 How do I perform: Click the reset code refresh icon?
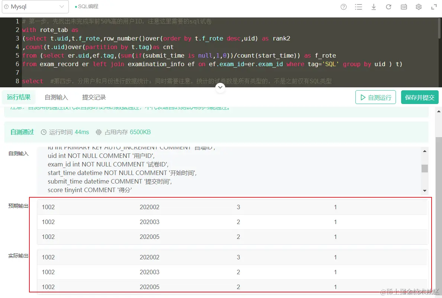[388, 7]
